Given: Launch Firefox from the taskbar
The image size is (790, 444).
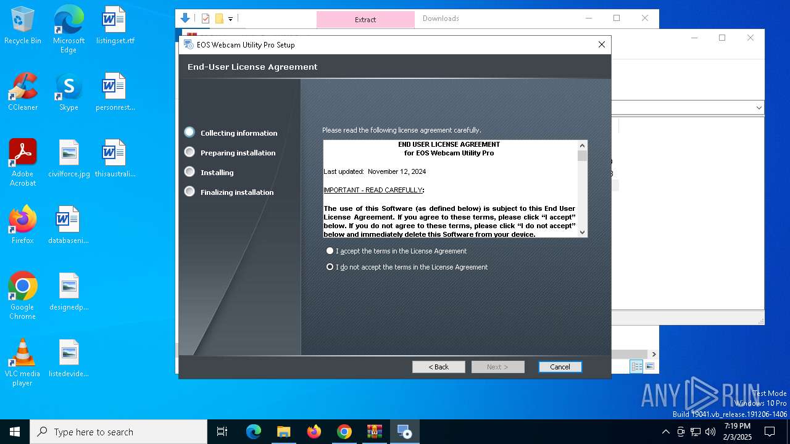Looking at the screenshot, I should point(314,432).
